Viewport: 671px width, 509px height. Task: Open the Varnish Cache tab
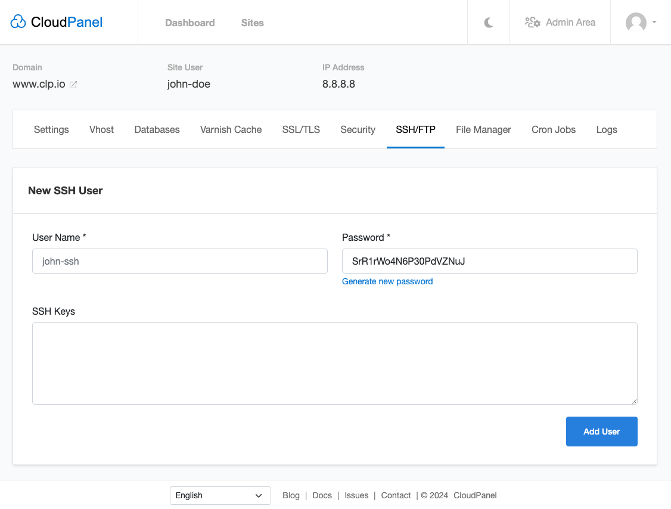click(231, 129)
